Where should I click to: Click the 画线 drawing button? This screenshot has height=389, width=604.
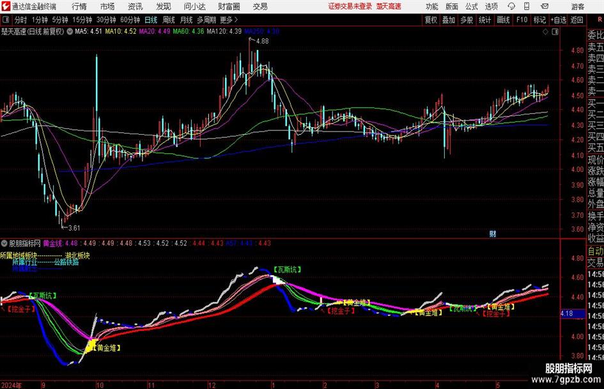(x=504, y=20)
